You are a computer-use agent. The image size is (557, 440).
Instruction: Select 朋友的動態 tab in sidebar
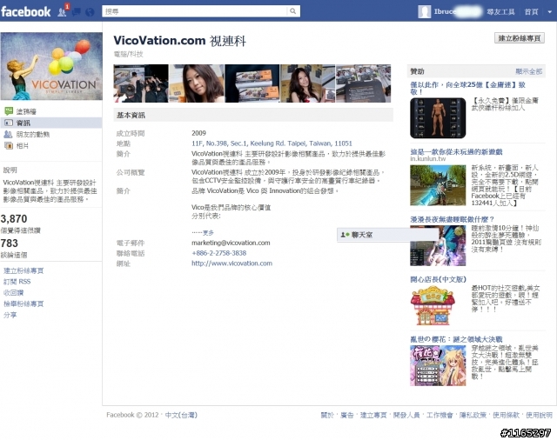[x=33, y=134]
